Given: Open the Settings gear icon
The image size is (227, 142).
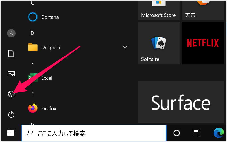Looking at the screenshot, I should 11,94.
